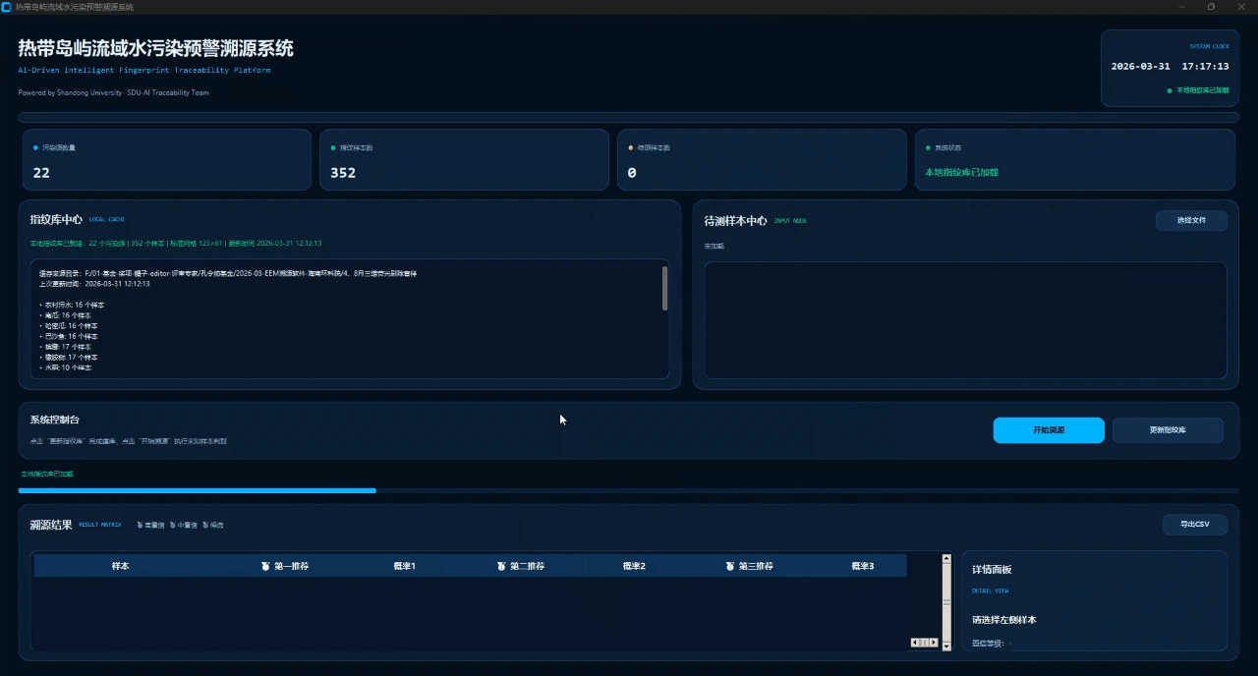Click 本地指纹库已加载 status in 系统状态 card
This screenshot has width=1258, height=676.
pos(961,172)
